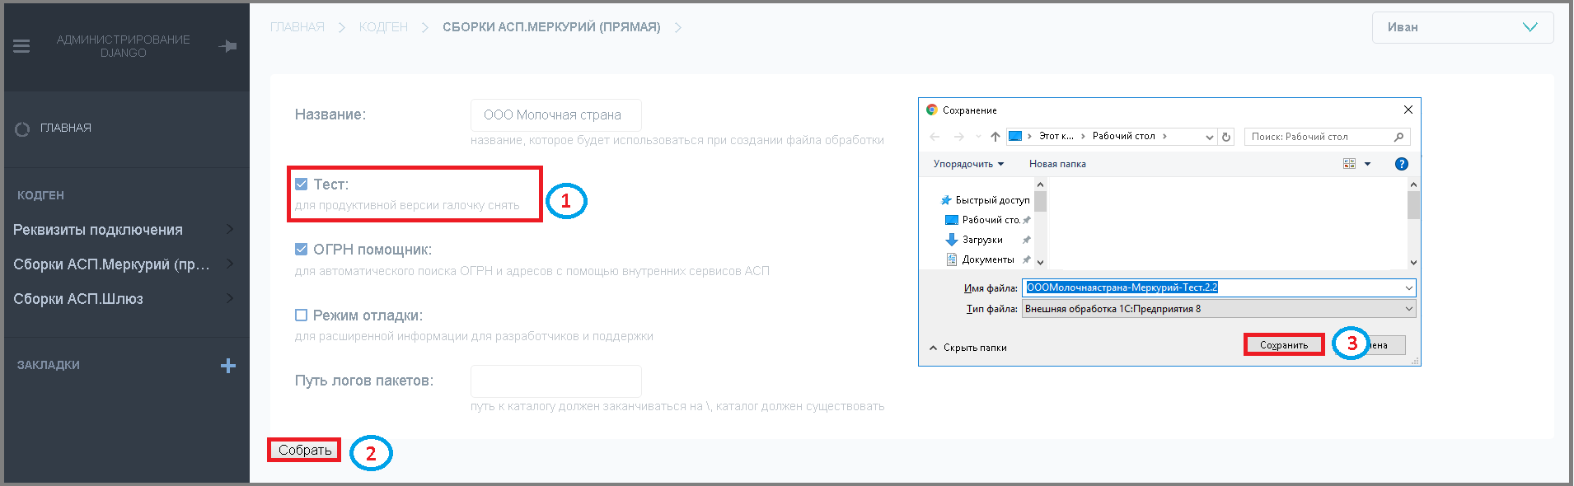
Task: Click the view mode icon in dialog toolbar
Action: tap(1349, 164)
